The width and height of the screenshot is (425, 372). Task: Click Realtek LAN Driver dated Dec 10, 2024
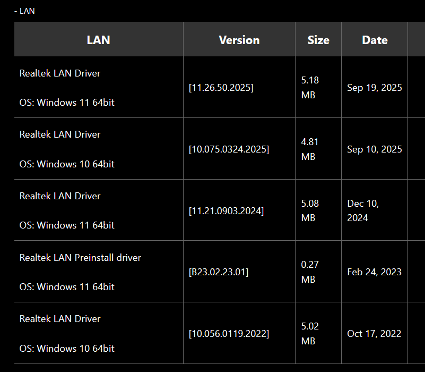[x=60, y=196]
